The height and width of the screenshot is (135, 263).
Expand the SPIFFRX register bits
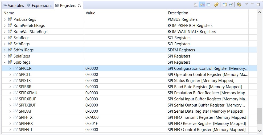tap(10, 124)
